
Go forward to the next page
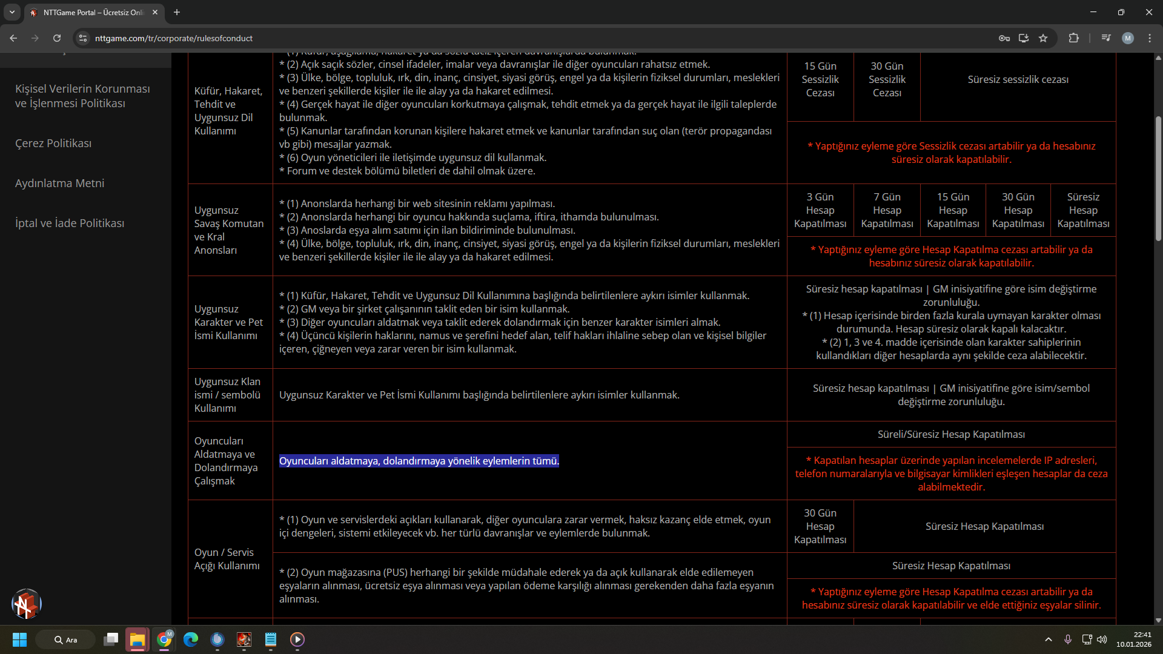pyautogui.click(x=35, y=38)
